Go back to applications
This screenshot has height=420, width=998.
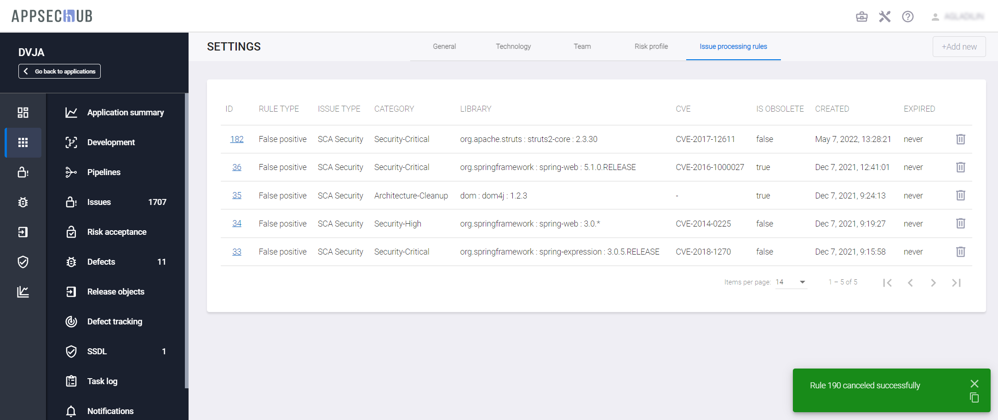[x=59, y=71]
